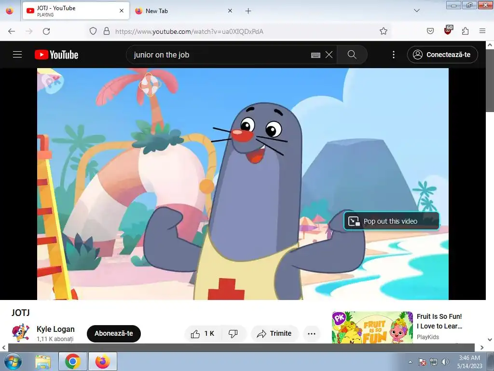This screenshot has height=371, width=494.
Task: Subscribe with Abonează-te button
Action: 114,333
